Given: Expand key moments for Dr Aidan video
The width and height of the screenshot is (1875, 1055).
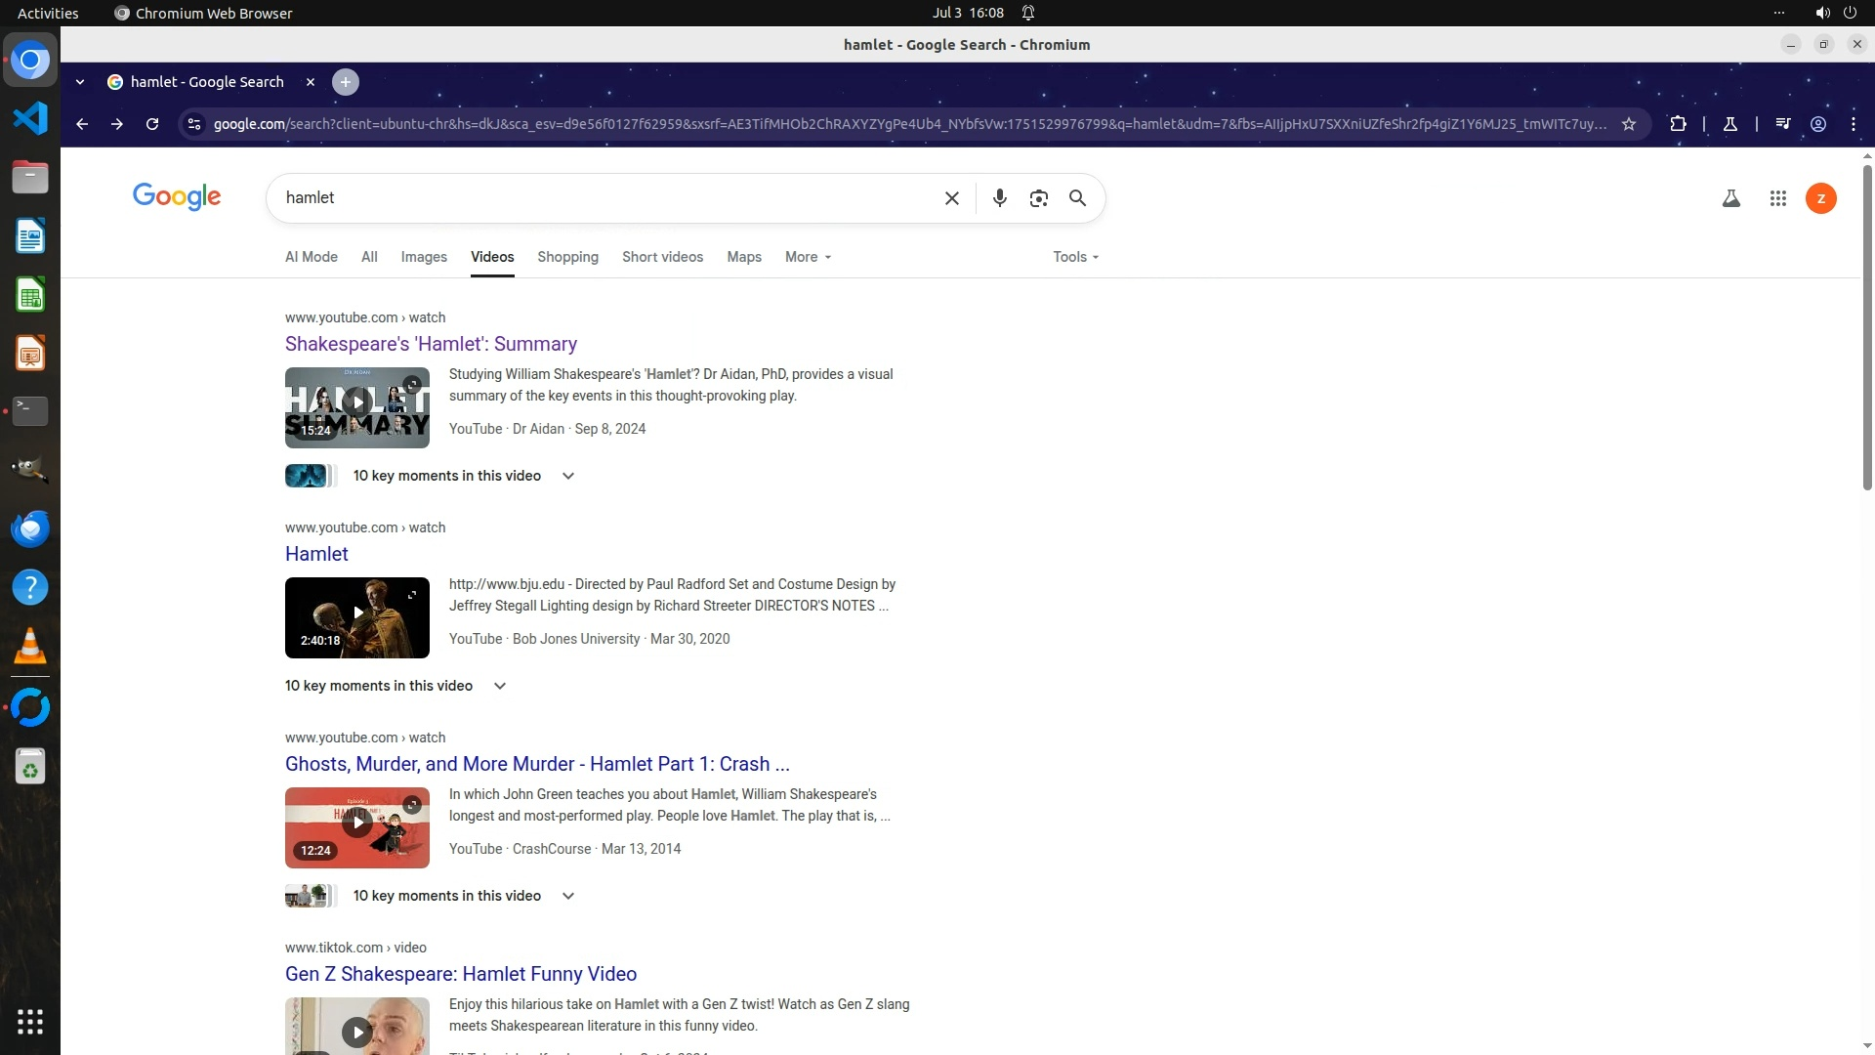Looking at the screenshot, I should [567, 476].
